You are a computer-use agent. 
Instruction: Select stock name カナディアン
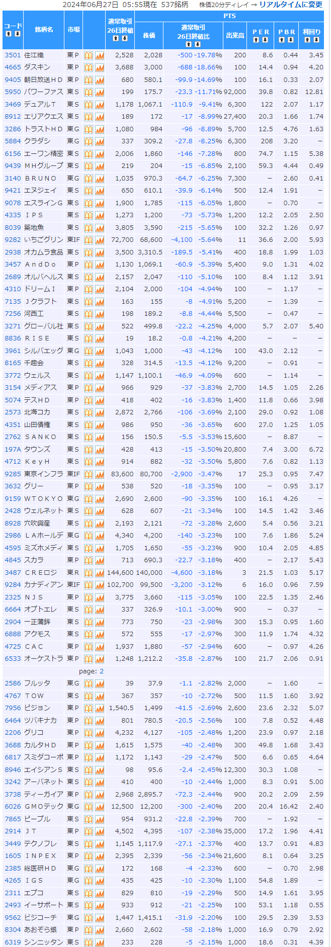44,585
